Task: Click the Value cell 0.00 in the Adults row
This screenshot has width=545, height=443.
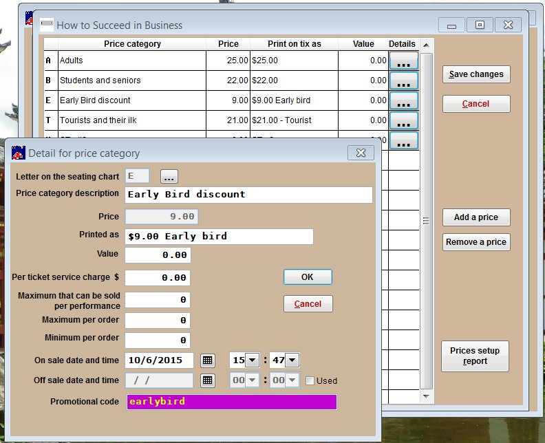Action: tap(363, 61)
